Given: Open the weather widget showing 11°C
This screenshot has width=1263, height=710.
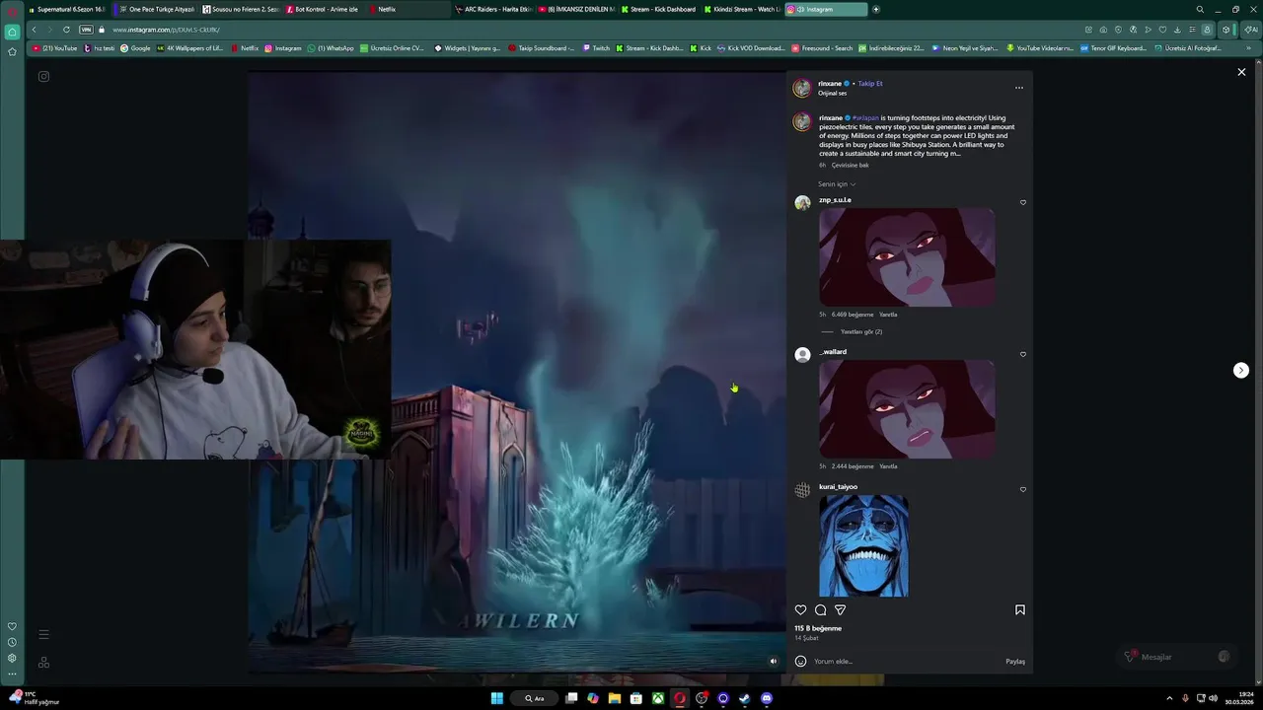Looking at the screenshot, I should 35,698.
